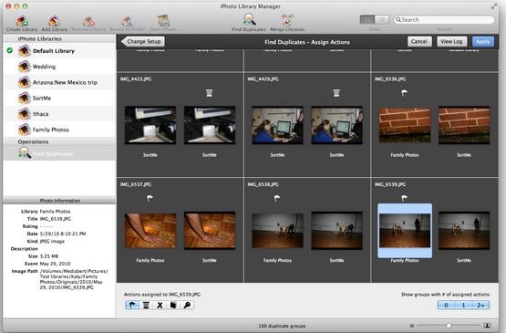Click the Cancel button
The height and width of the screenshot is (333, 506).
(419, 41)
